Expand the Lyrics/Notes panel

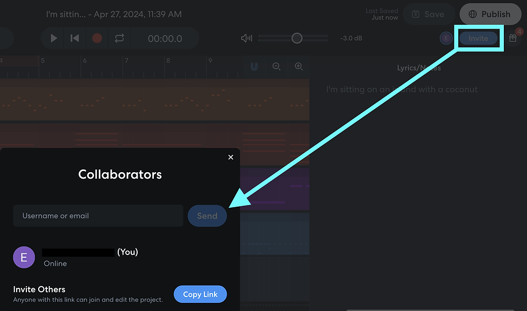click(x=419, y=67)
